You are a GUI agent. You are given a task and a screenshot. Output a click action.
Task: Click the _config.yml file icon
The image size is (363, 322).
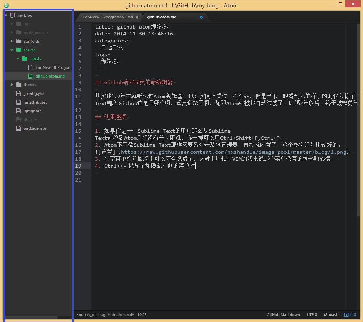18,94
